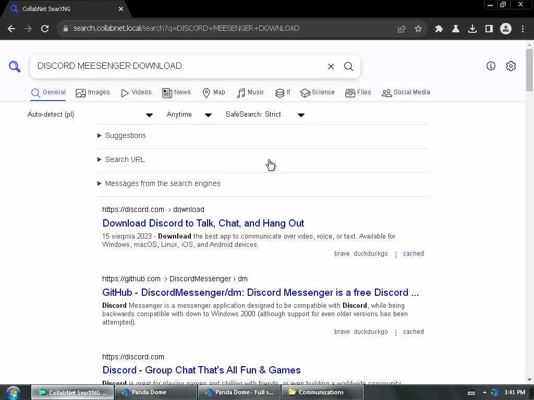Open Discord Group Chat result link
This screenshot has height=400, width=534.
[201, 370]
